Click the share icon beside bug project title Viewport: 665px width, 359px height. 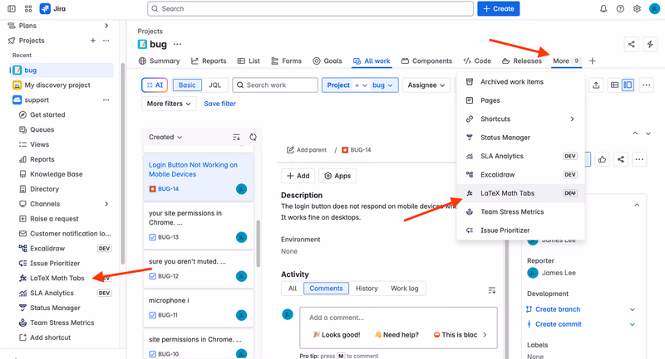pyautogui.click(x=632, y=44)
